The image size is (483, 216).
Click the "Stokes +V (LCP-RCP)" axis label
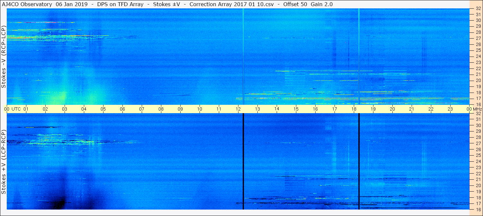[4, 162]
